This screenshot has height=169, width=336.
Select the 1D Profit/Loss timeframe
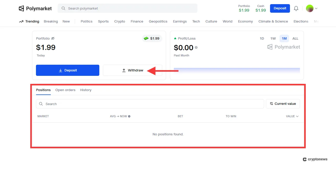click(x=262, y=38)
